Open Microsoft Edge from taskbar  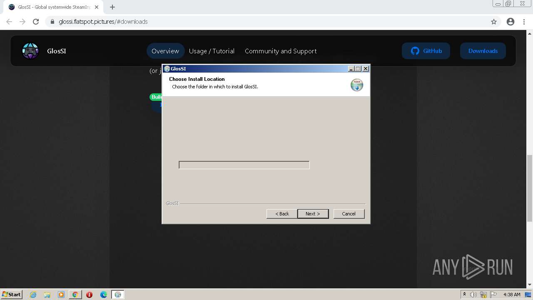(104, 295)
